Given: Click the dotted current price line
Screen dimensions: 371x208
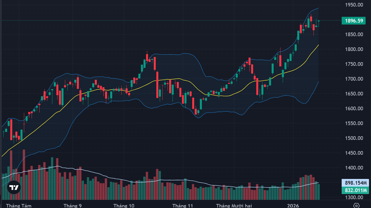Looking at the screenshot, I should pyautogui.click(x=171, y=21).
